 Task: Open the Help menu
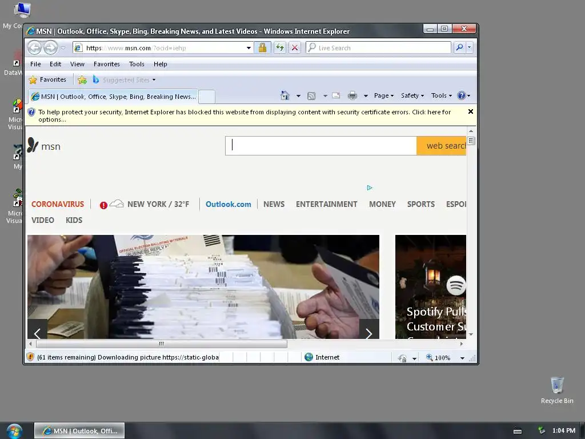coord(161,64)
